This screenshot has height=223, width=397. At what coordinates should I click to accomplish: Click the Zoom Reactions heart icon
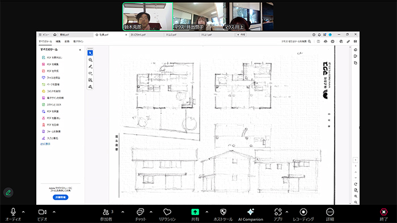coord(167,215)
